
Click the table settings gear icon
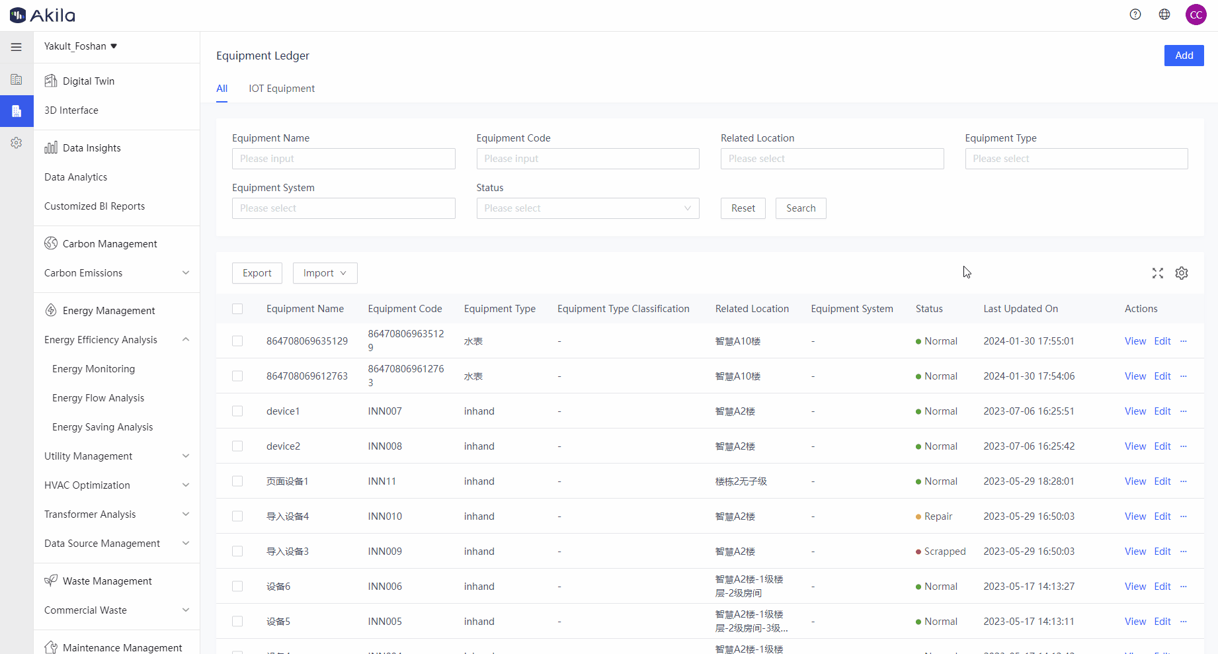(1182, 273)
